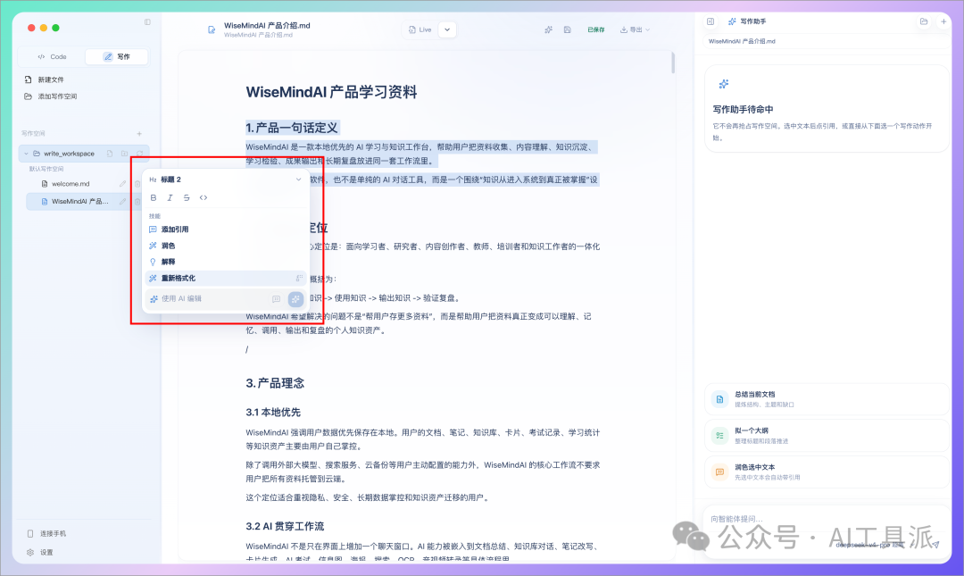Click the chat bubble icon in AI edit bar
Screen dimensions: 964x576
(276, 299)
